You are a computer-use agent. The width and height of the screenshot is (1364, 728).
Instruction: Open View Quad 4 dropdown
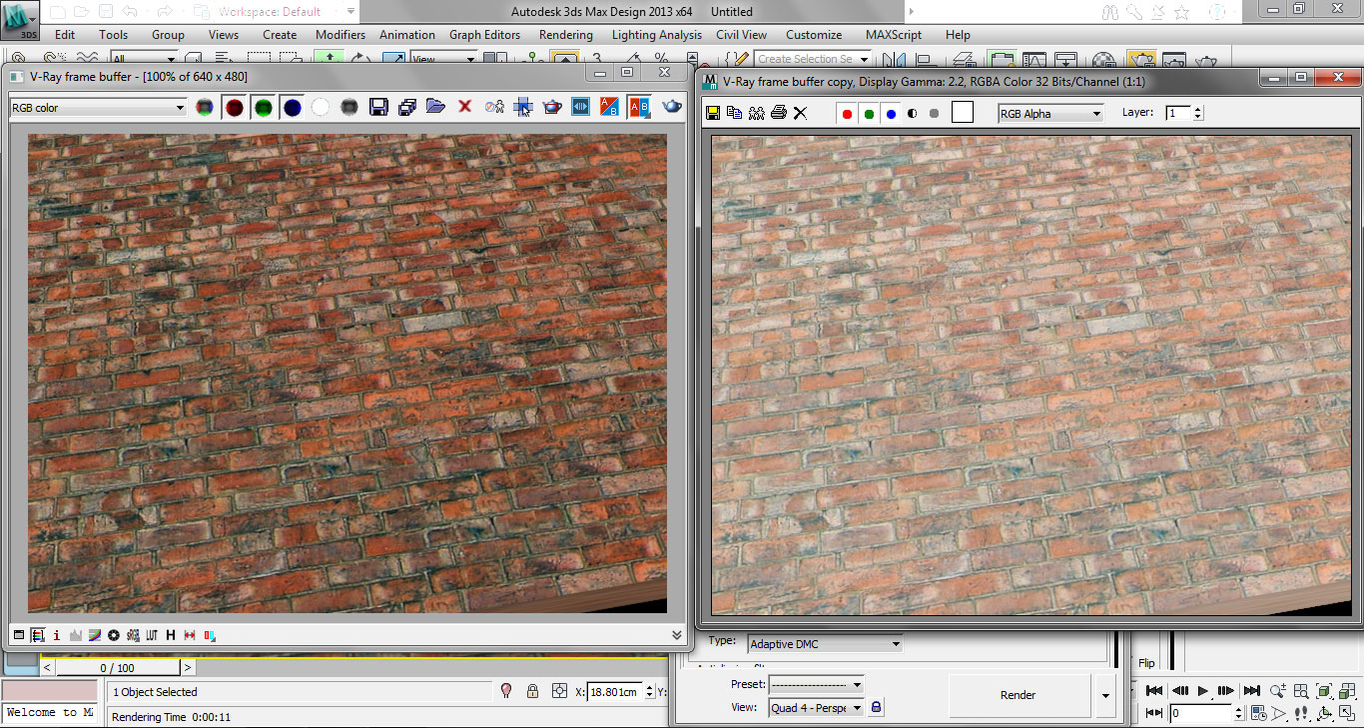816,708
